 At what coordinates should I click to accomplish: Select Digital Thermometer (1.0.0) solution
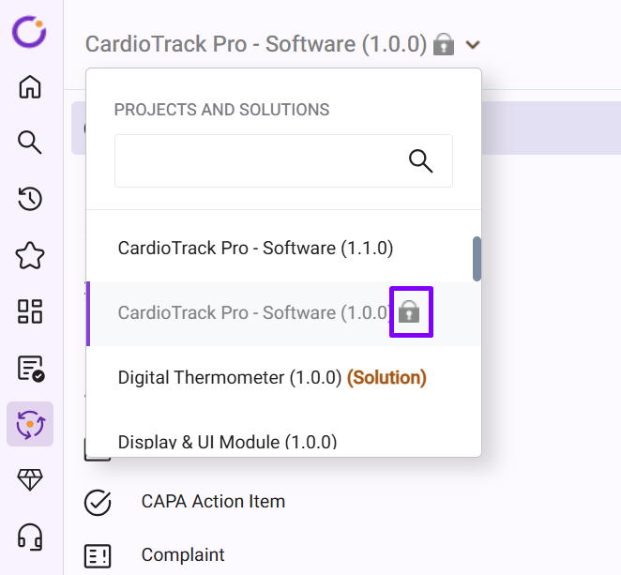click(271, 378)
